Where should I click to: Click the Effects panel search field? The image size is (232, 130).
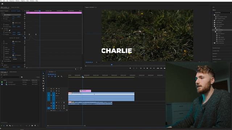pos(222,13)
